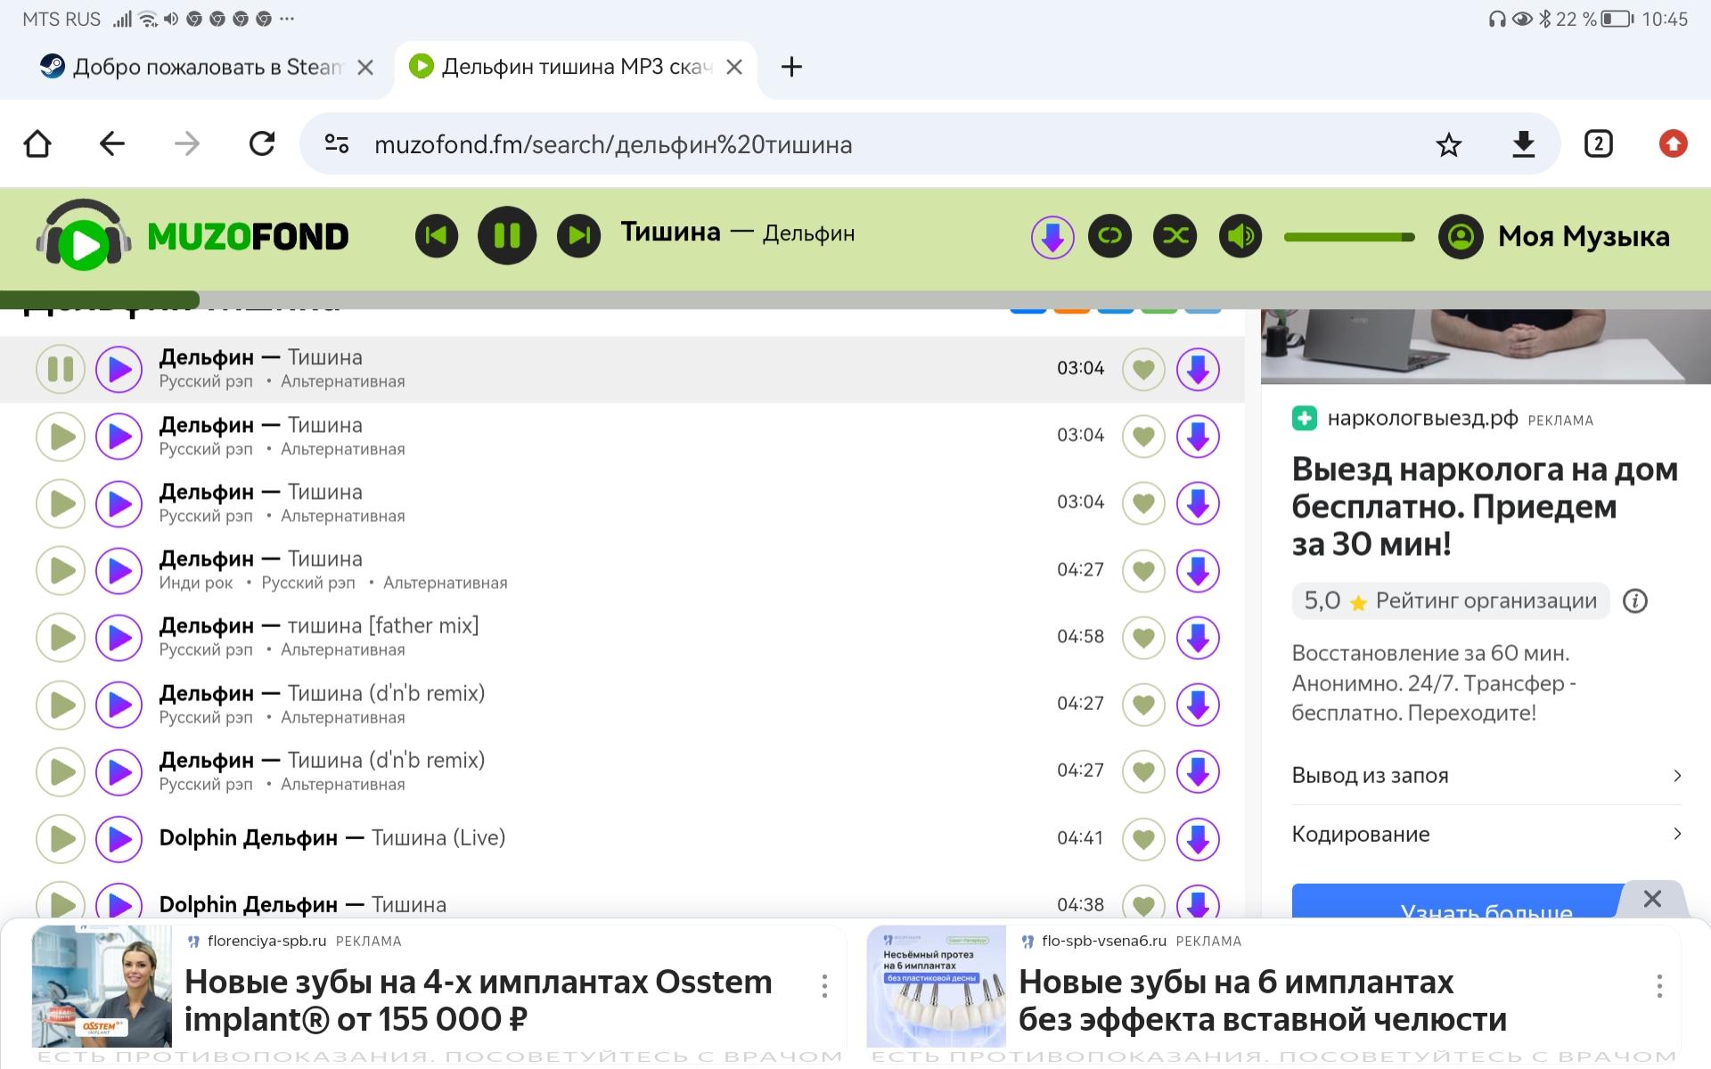Skip to the next track in player
This screenshot has height=1069, width=1711.
coord(579,236)
